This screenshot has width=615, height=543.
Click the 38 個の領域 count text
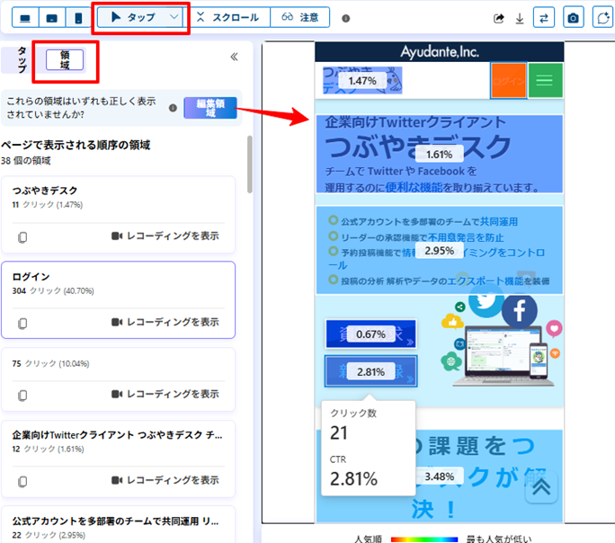tap(26, 161)
